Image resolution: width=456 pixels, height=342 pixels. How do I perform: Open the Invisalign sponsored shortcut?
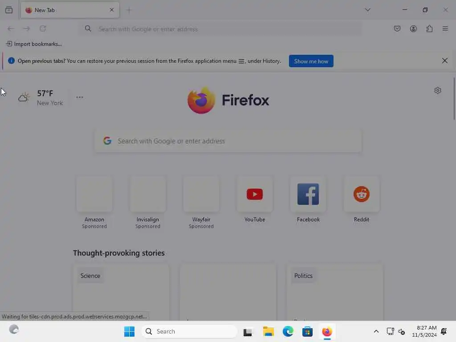148,203
